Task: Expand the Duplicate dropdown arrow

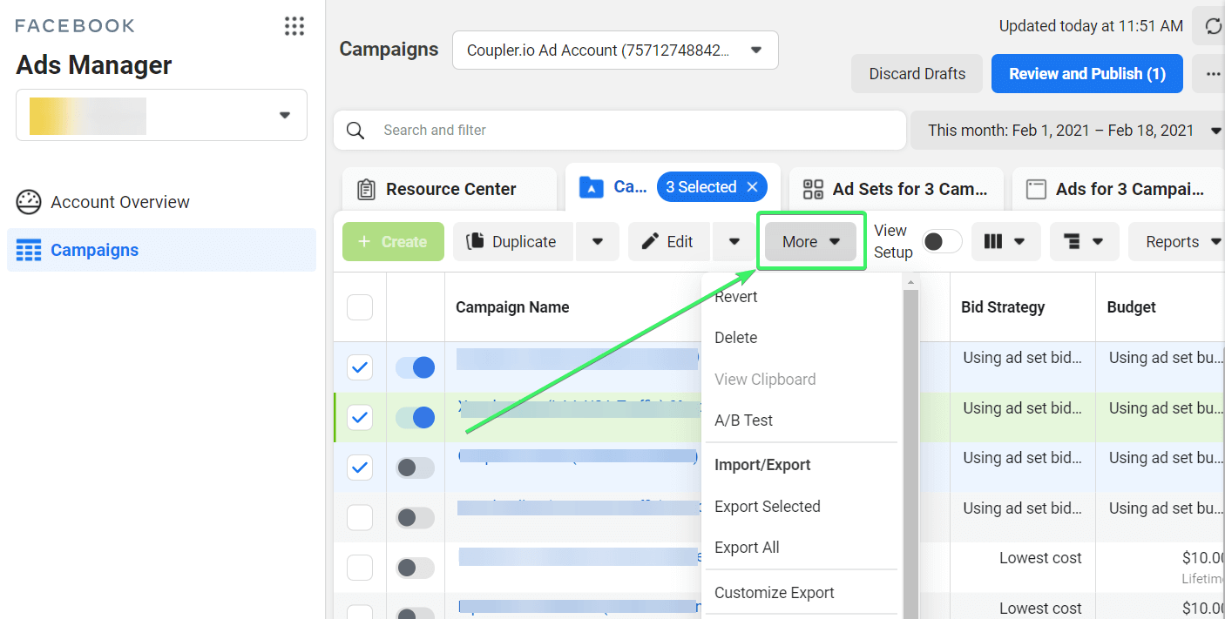Action: coord(598,242)
